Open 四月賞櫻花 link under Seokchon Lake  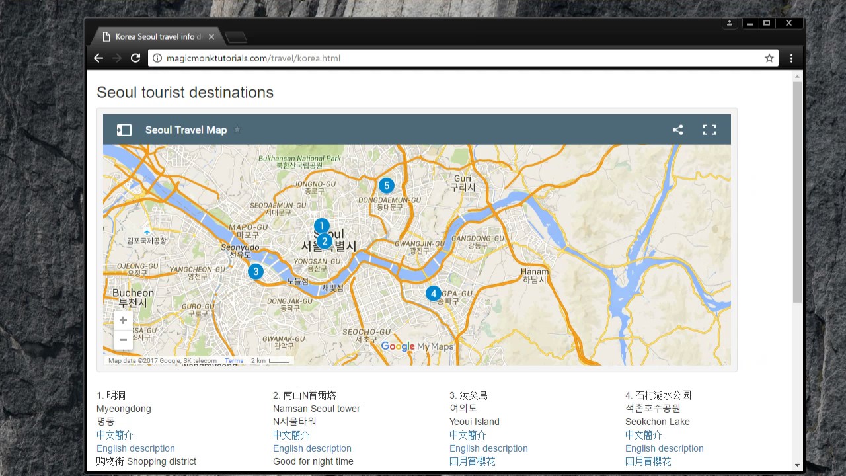(648, 461)
